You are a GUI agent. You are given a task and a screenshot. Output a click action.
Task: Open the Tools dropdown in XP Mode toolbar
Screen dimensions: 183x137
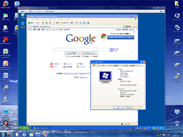tap(39, 11)
